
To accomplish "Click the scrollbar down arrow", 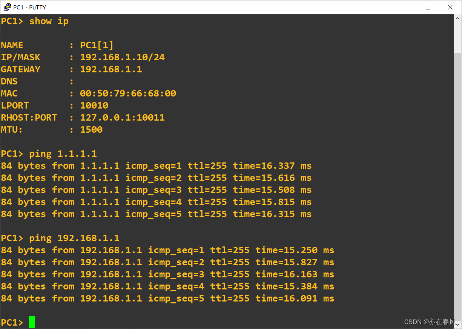I will point(457,324).
